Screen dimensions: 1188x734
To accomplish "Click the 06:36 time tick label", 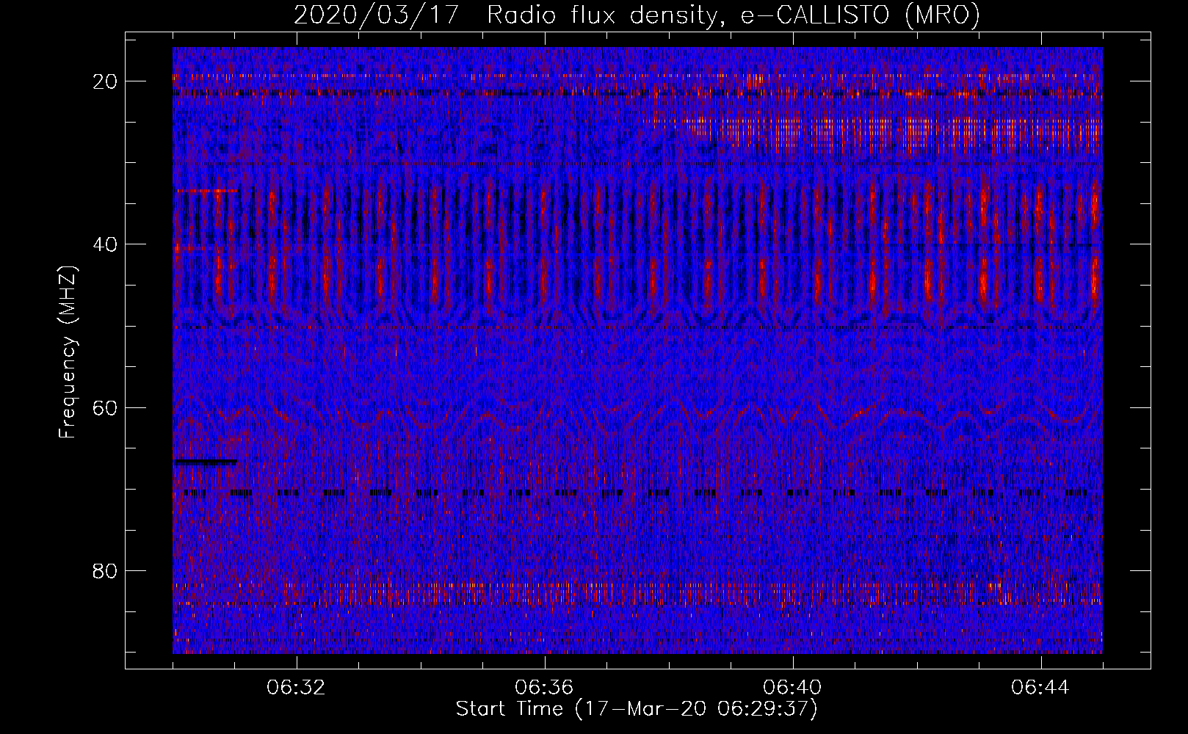I will click(544, 688).
